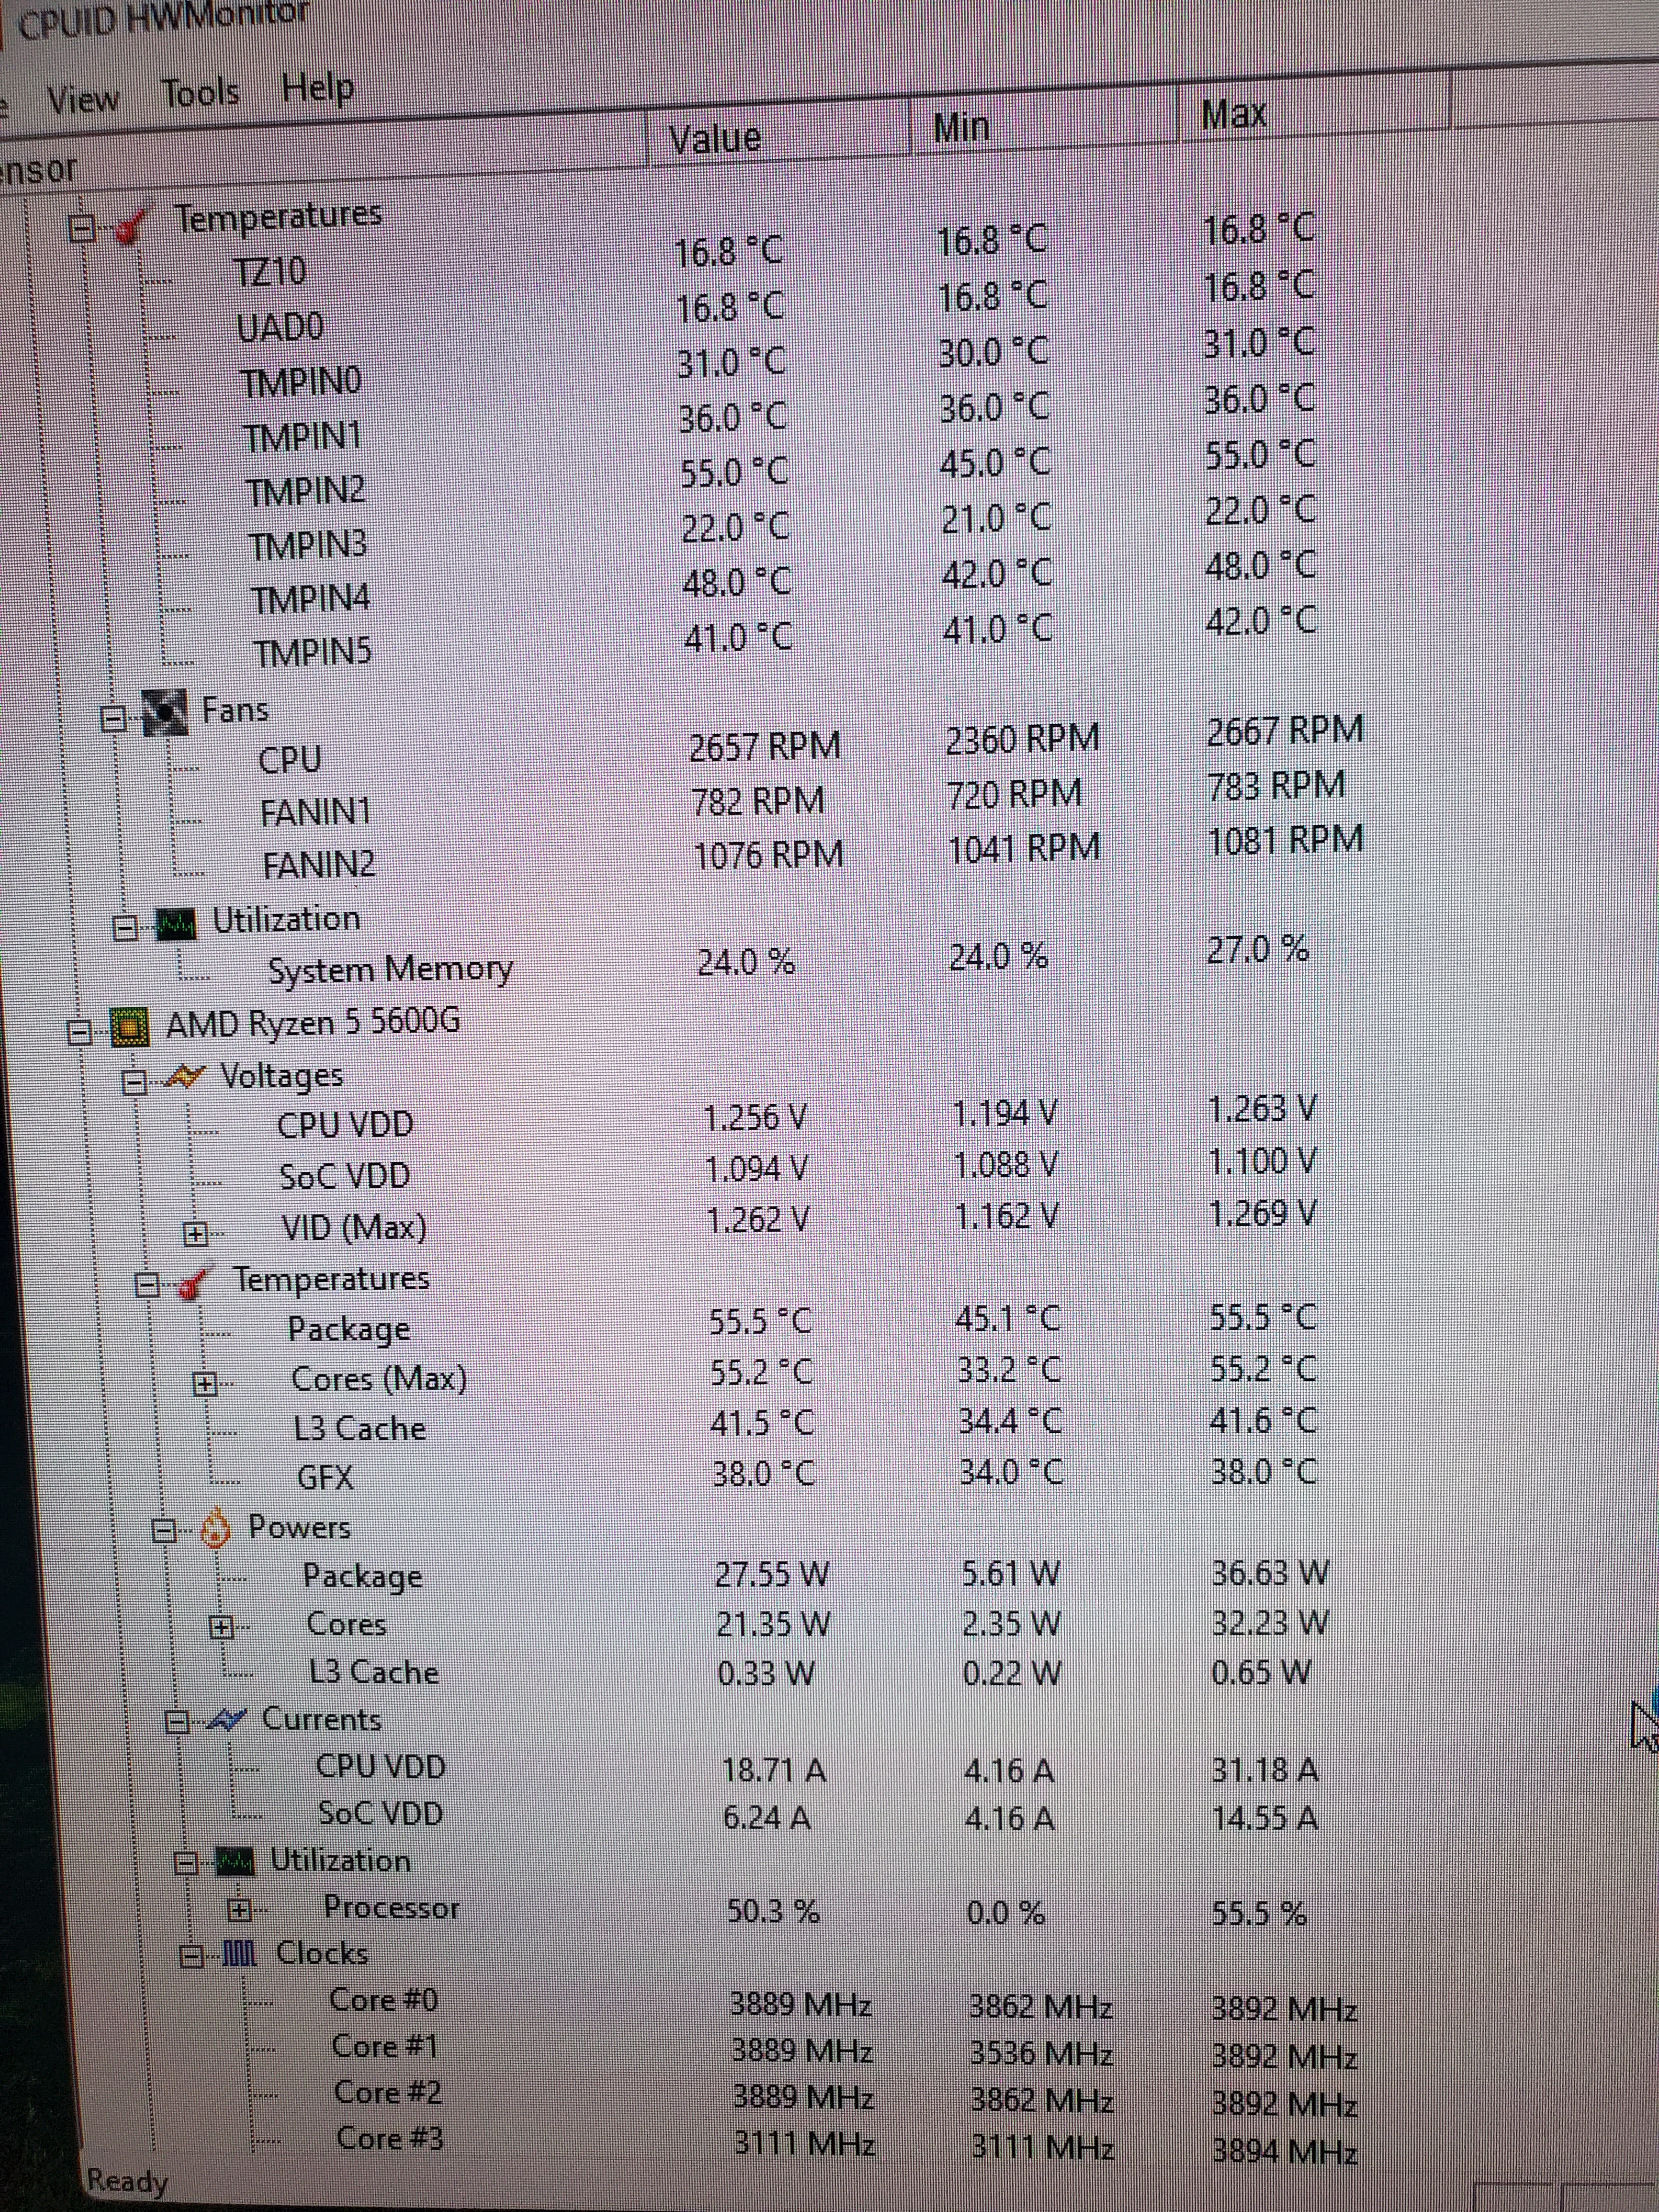Click the CPU Temperatures thermometer icon

click(x=195, y=1283)
